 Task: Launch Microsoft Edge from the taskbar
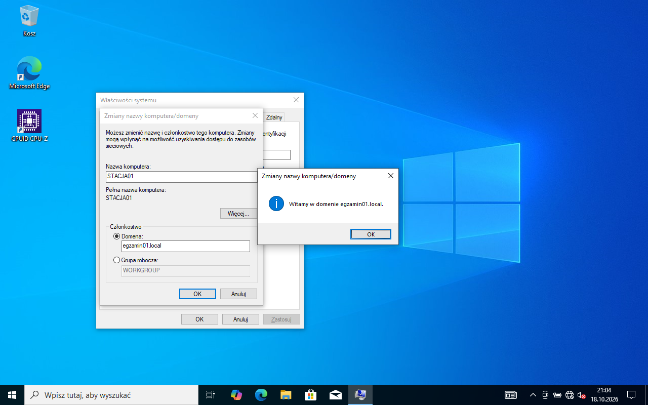[x=261, y=395]
